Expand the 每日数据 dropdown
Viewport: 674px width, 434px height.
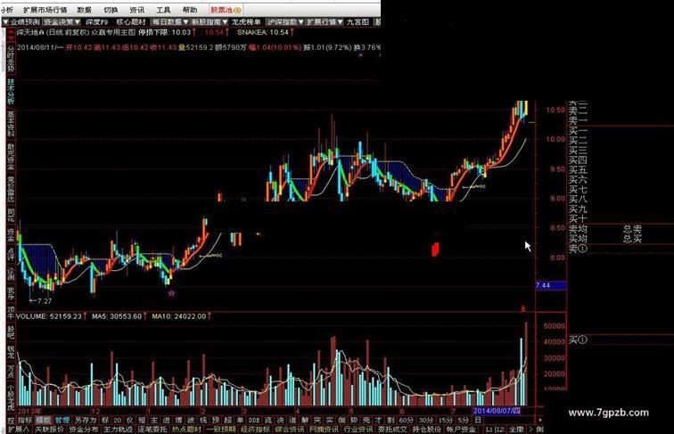[170, 22]
